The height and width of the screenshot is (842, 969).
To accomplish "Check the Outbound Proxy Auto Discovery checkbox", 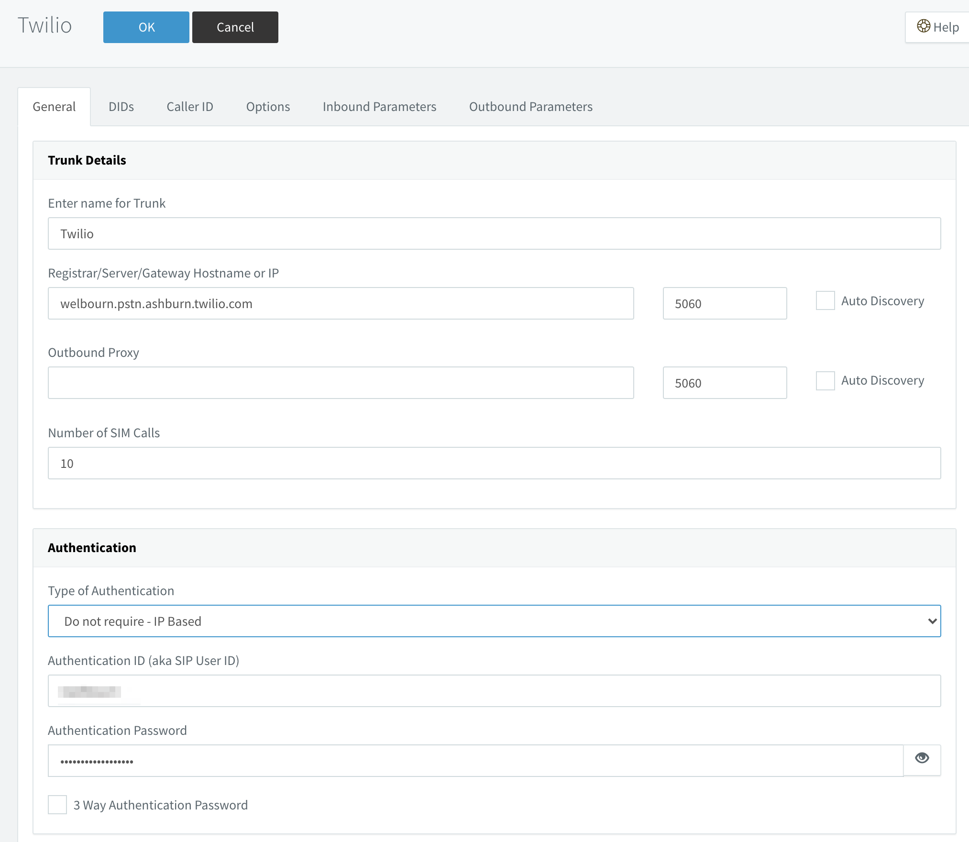I will tap(824, 380).
